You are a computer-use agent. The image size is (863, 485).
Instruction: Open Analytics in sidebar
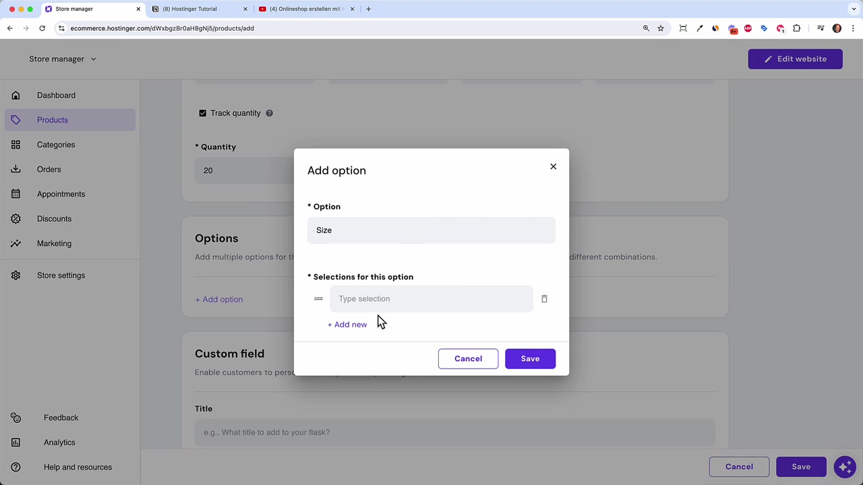pos(59,443)
